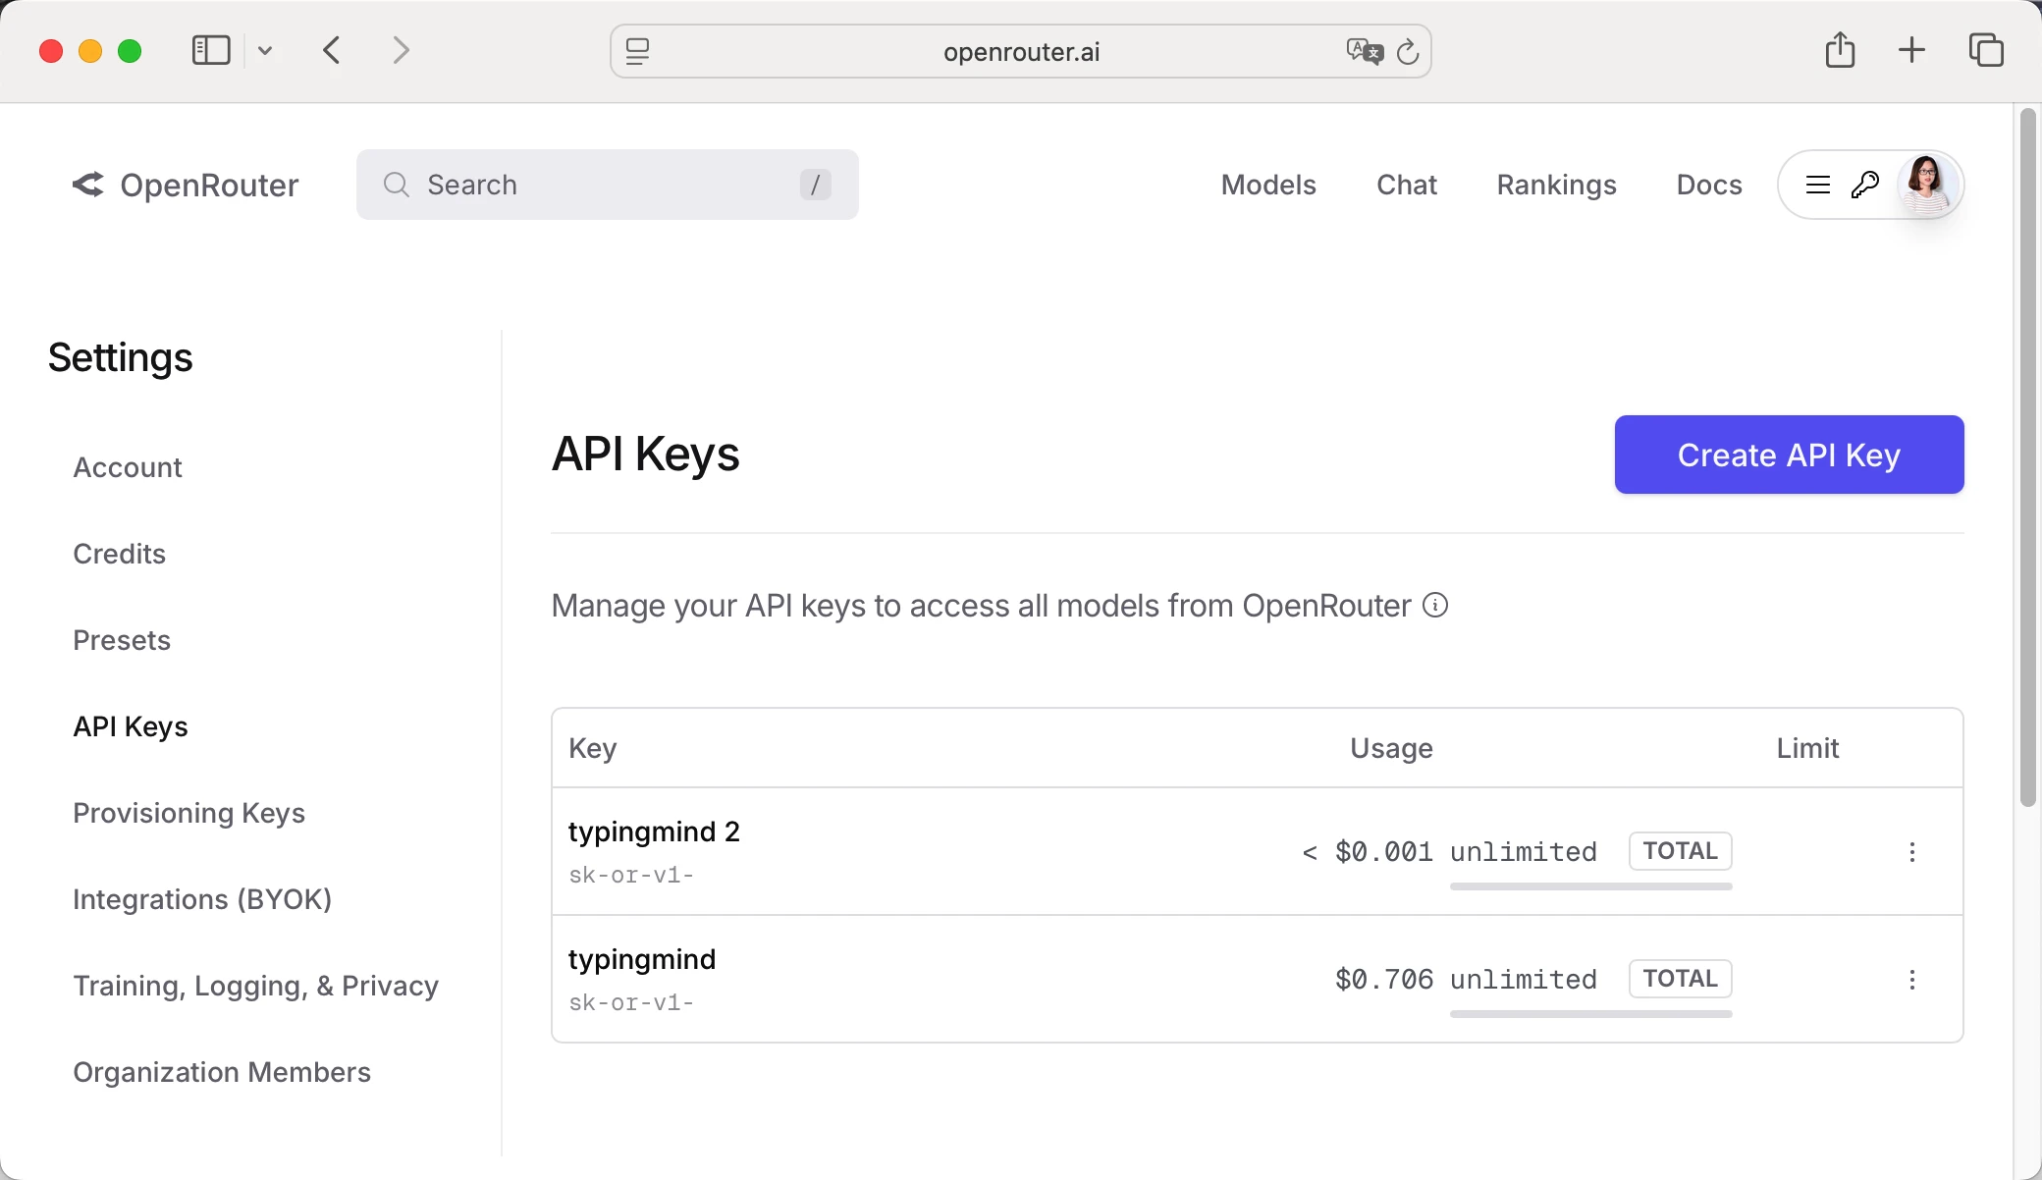Open more options for typingmind key
Image resolution: width=2042 pixels, height=1180 pixels.
[1911, 980]
